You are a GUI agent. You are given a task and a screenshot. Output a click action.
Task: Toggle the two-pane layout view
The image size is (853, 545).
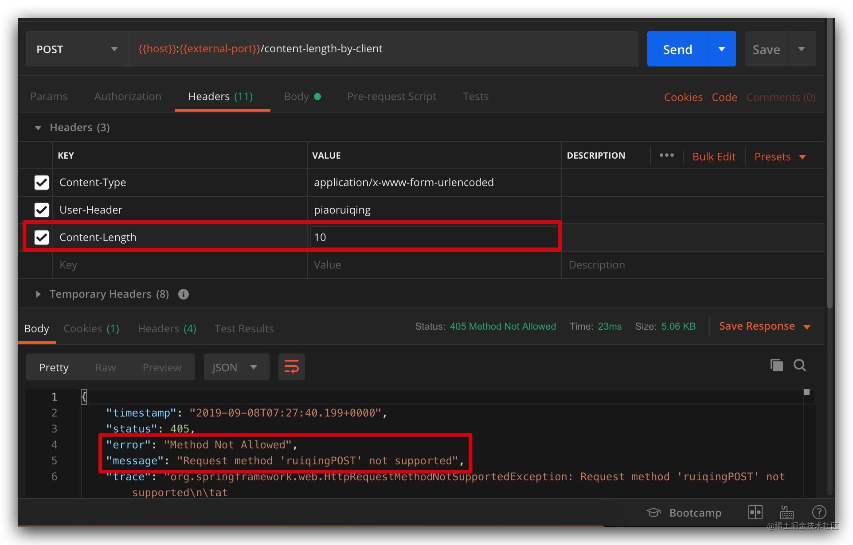[x=755, y=512]
